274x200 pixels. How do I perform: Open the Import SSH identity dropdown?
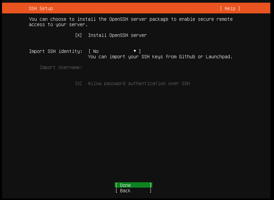point(115,51)
